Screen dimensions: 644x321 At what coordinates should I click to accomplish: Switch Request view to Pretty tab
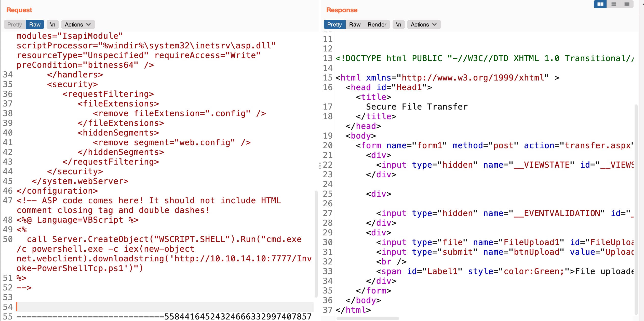pyautogui.click(x=15, y=24)
